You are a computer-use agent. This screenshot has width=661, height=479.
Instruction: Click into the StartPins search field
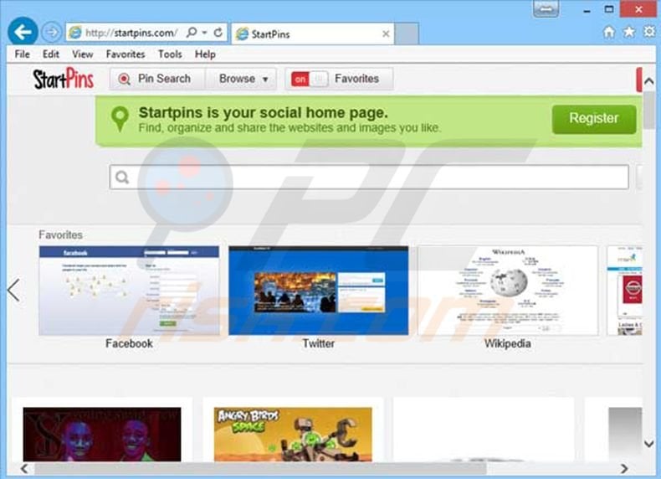369,178
